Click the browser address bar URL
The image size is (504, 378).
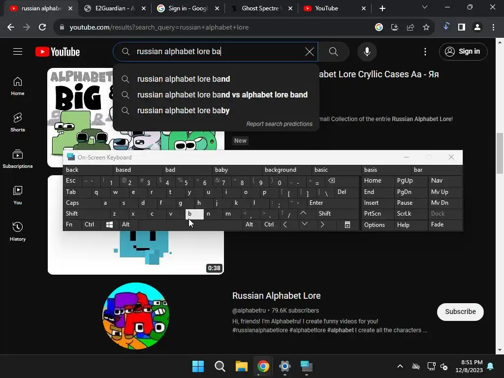pos(159,28)
